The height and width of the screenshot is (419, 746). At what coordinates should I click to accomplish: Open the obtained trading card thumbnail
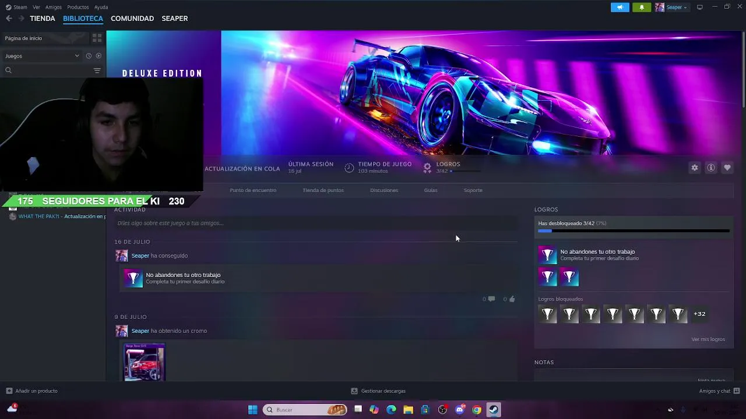click(145, 362)
